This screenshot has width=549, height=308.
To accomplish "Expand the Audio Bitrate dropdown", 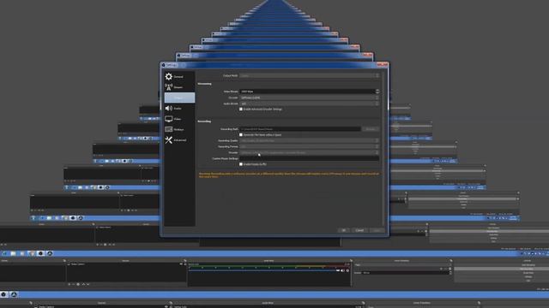I will point(309,104).
